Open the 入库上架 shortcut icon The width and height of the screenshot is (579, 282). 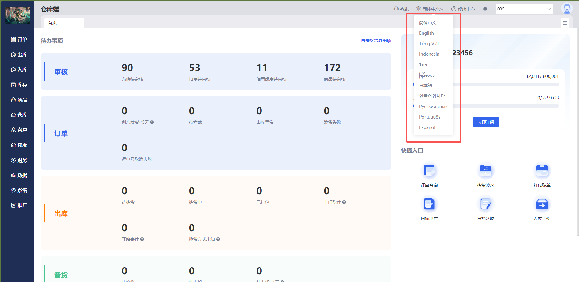click(x=542, y=204)
